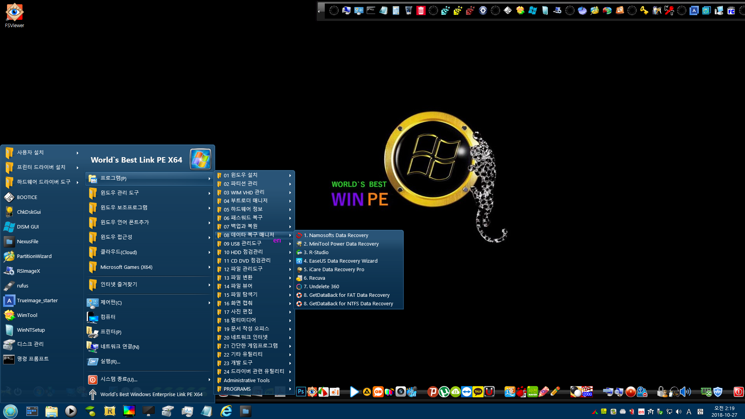Click the red trash icon in the top toolbar

421,10
